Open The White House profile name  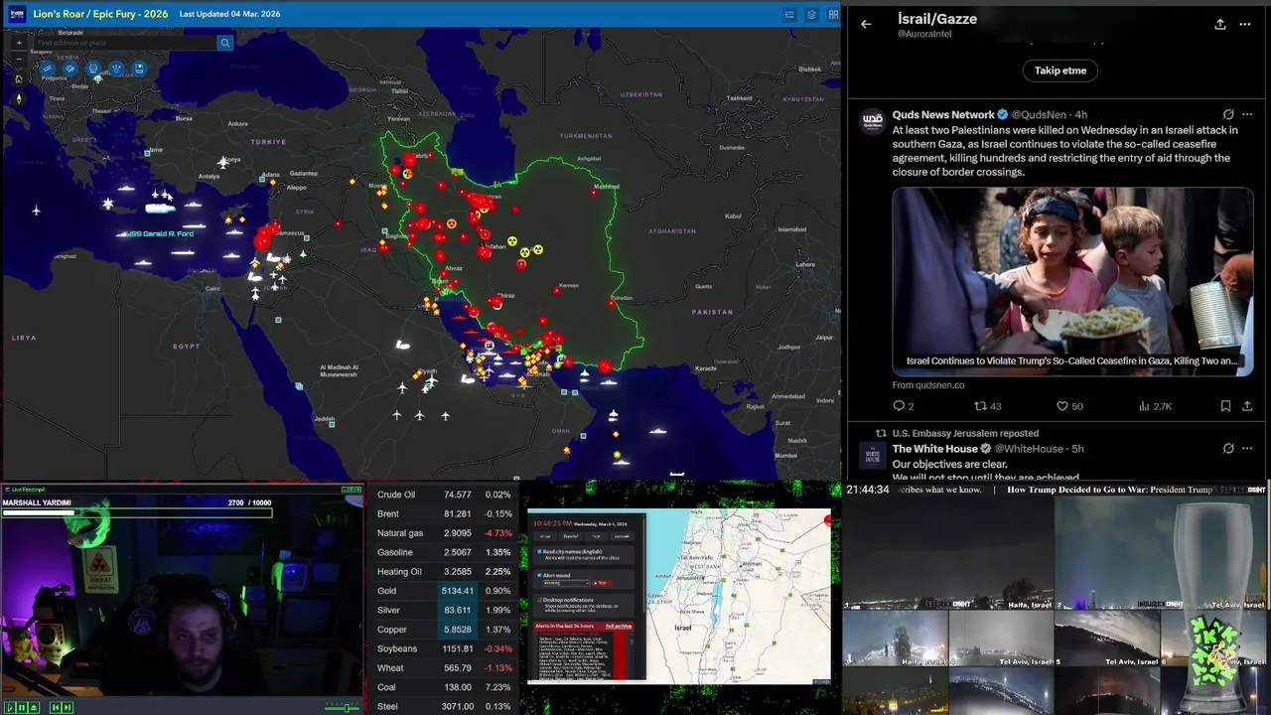click(934, 449)
